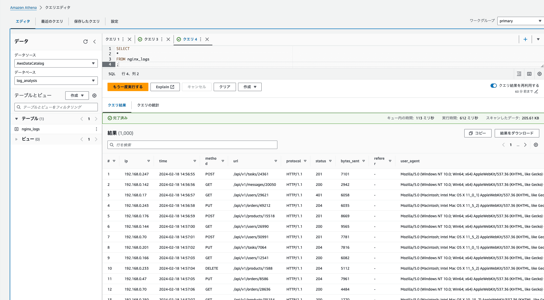Click もう一度実行する button

(128, 87)
